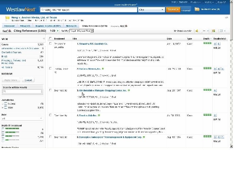Click middle headnote badge in Harris v. Nexeon row
Viewport: 245px width, 184px height.
pyautogui.click(x=219, y=69)
